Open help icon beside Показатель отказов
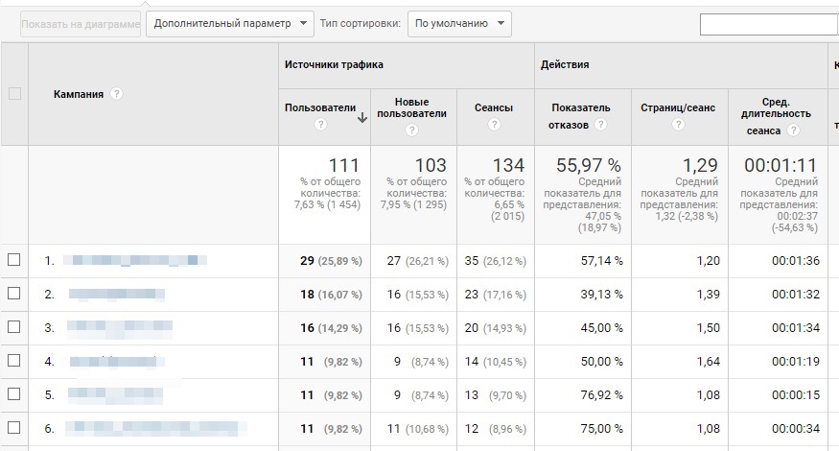Screen dimensions: 839x451 click(601, 125)
